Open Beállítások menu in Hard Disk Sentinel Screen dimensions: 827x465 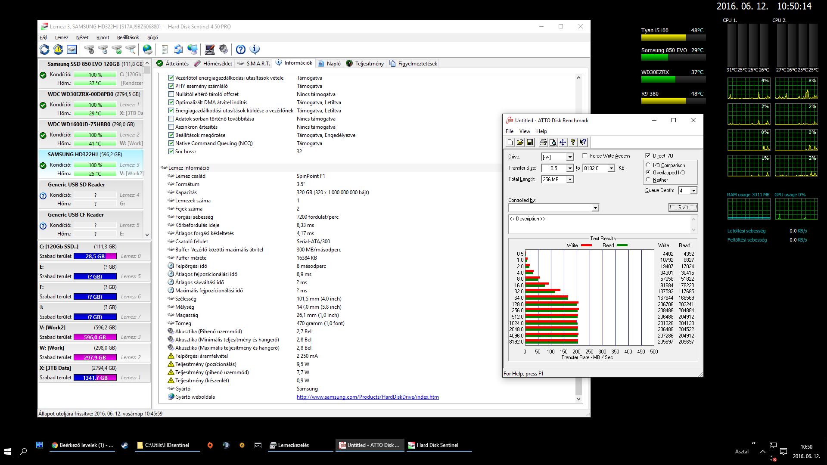coord(128,37)
